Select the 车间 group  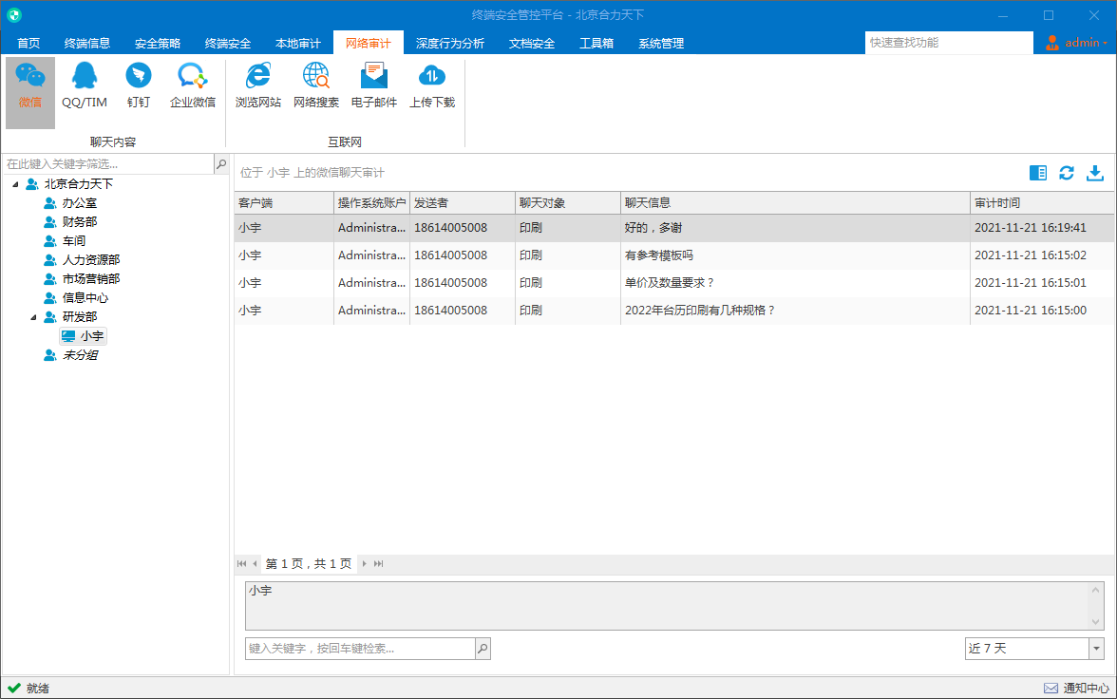pos(73,241)
